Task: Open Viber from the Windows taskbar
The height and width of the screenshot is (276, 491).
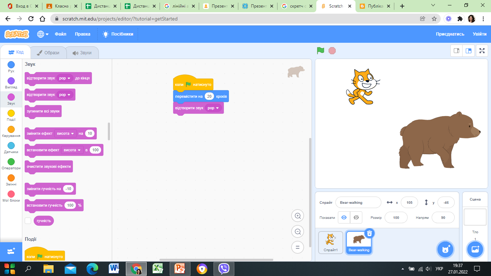Action: pyautogui.click(x=224, y=268)
